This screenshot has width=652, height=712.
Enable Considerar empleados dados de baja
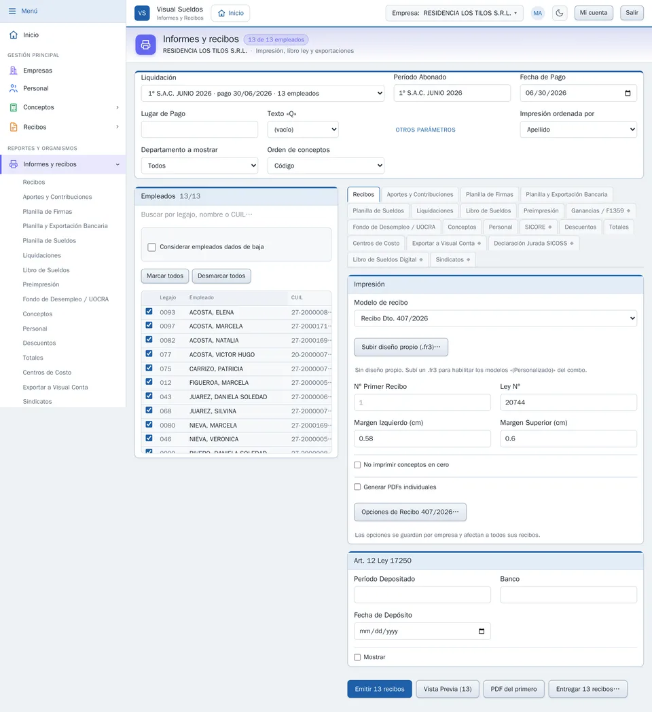[x=151, y=247]
